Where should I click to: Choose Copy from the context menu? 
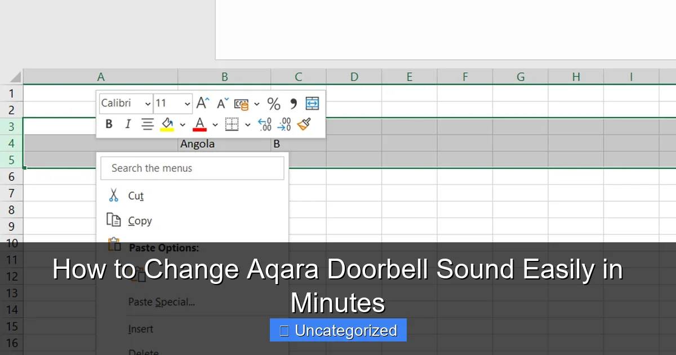(x=140, y=221)
